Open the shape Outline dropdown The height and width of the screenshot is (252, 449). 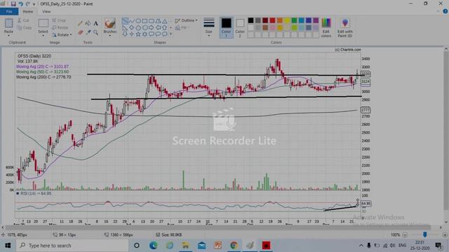pyautogui.click(x=186, y=20)
